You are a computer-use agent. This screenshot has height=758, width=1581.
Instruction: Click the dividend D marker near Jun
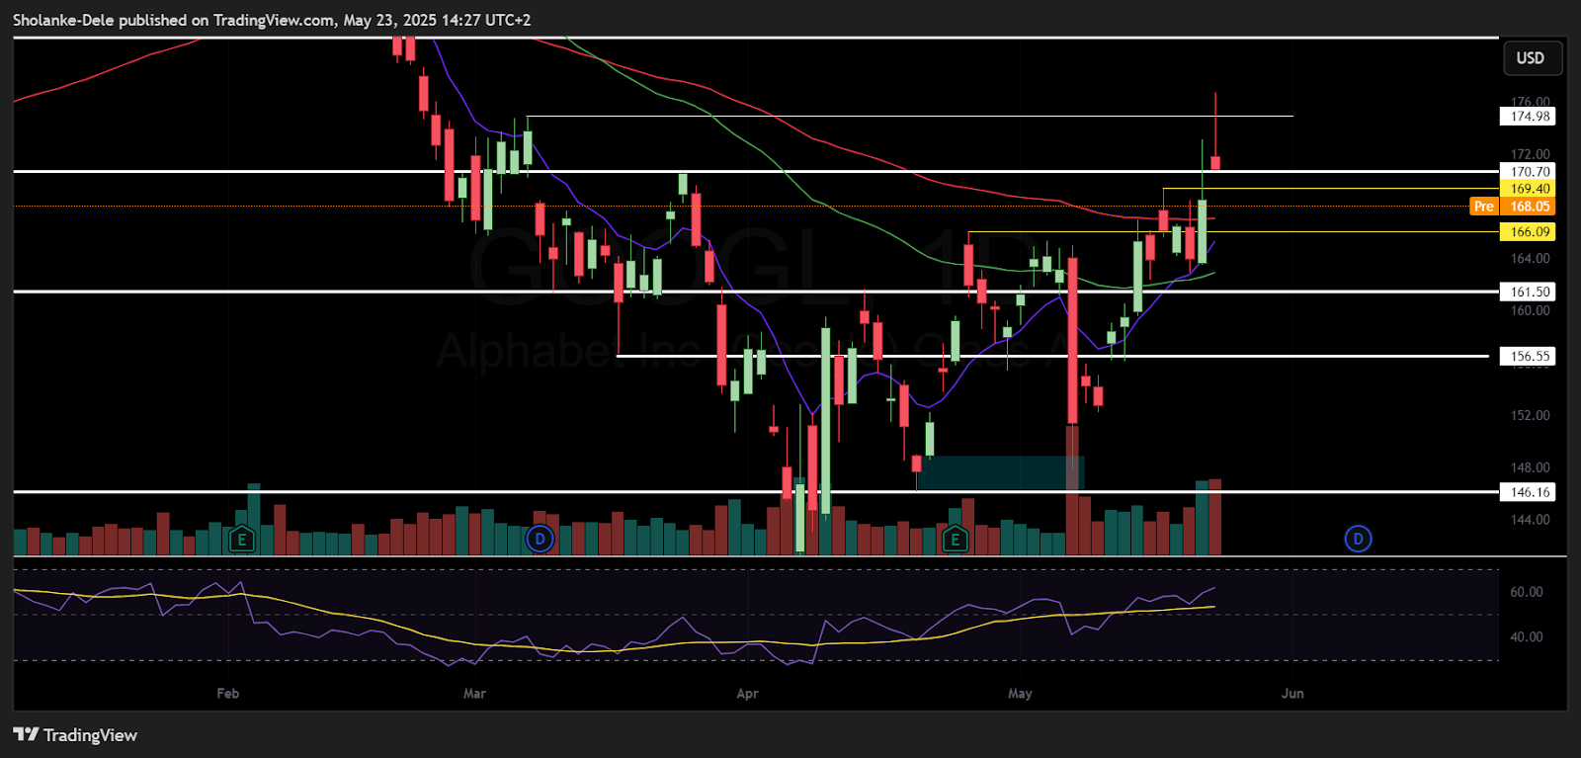pos(1359,540)
